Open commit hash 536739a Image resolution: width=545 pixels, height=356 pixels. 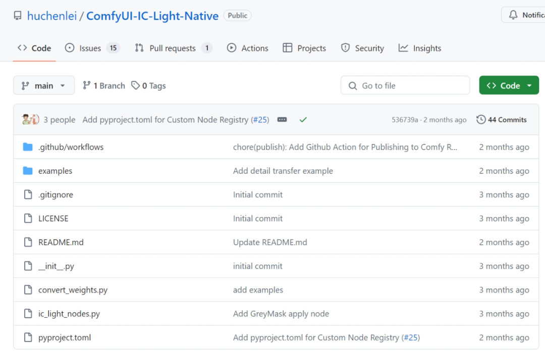point(405,120)
